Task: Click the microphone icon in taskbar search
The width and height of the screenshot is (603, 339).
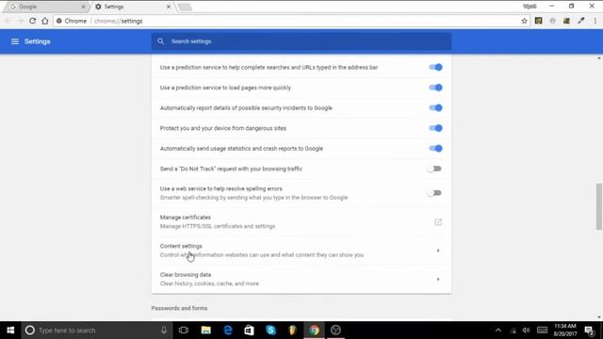Action: point(164,331)
